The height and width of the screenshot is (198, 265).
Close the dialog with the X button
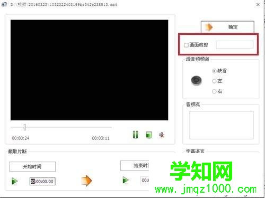point(258,5)
